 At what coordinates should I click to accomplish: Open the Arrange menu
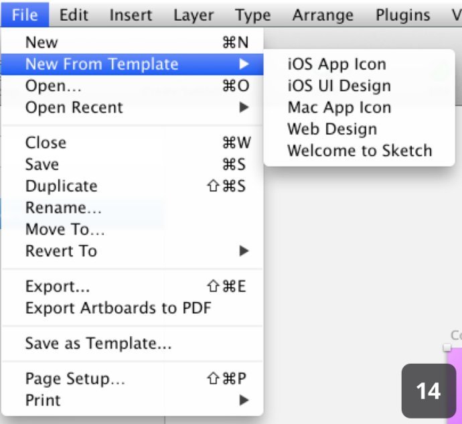click(x=323, y=15)
